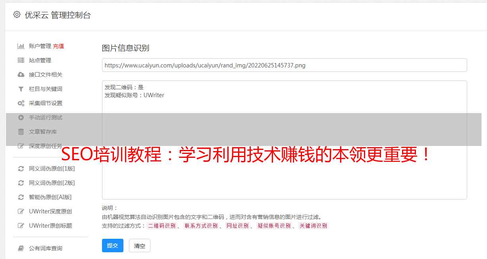Click the 优采云 管理控制台 title
The image size is (487, 259).
[x=58, y=15]
